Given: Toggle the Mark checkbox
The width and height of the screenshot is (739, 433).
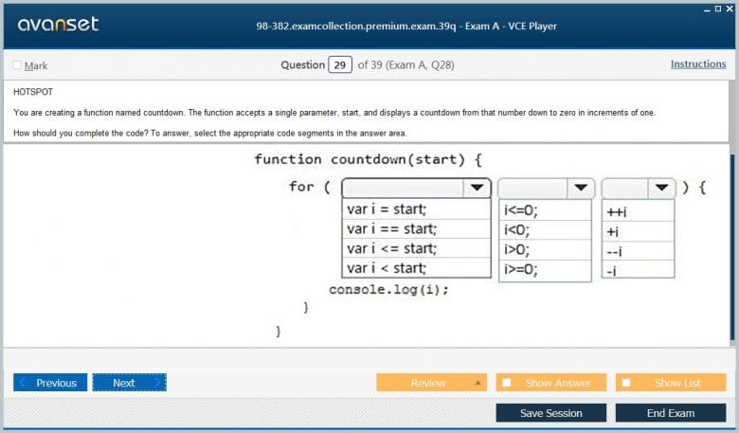Looking at the screenshot, I should 17,65.
